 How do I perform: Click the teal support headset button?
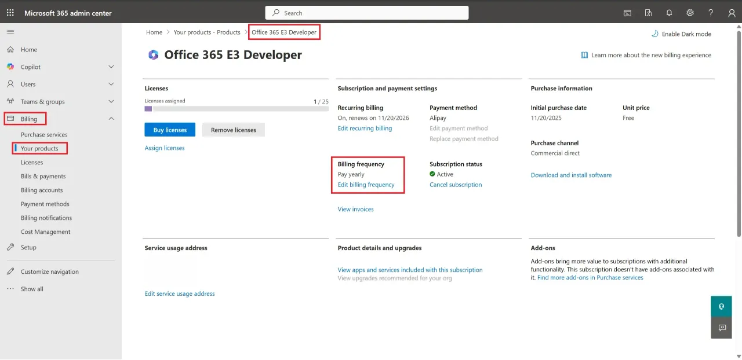point(722,307)
